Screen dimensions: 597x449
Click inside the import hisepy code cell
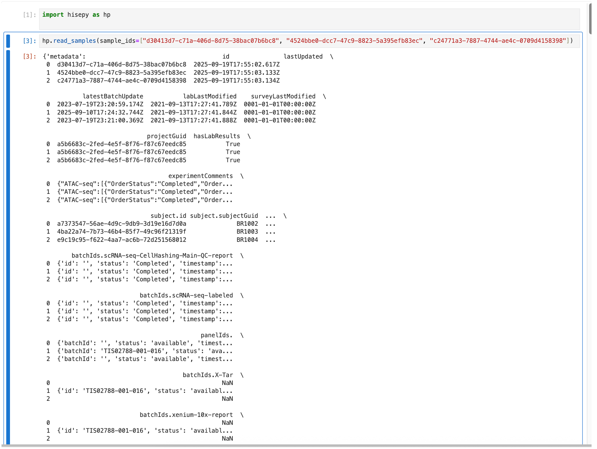click(302, 19)
